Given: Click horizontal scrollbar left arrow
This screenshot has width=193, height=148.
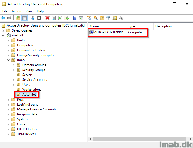Looking at the screenshot, I should click(x=90, y=139).
